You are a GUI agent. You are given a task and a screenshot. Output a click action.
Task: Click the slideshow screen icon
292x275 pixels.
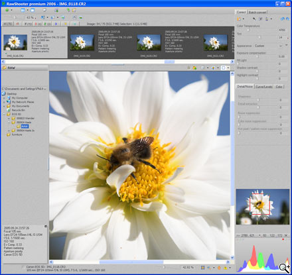pyautogui.click(x=44, y=10)
